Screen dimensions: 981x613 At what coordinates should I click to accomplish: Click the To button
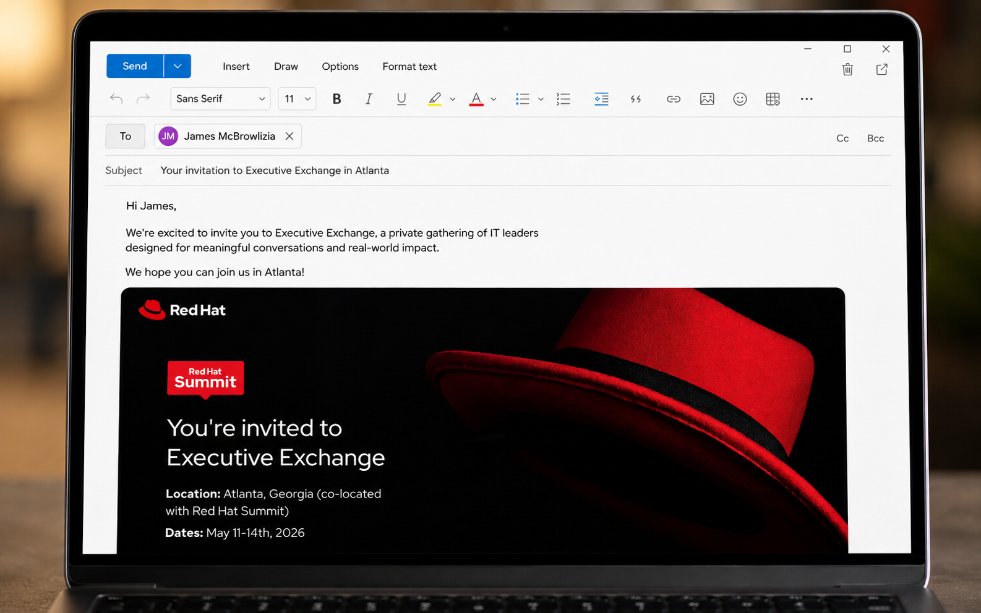click(126, 136)
